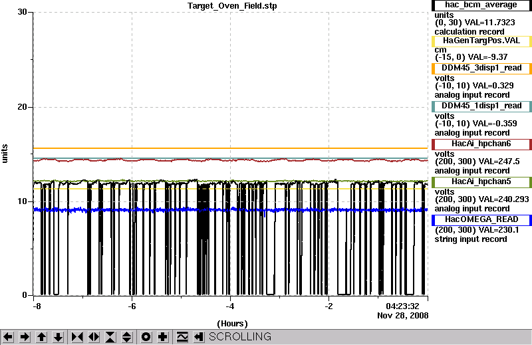Image resolution: width=532 pixels, height=345 pixels.
Task: Click the wavy-line graph icon
Action: click(182, 337)
